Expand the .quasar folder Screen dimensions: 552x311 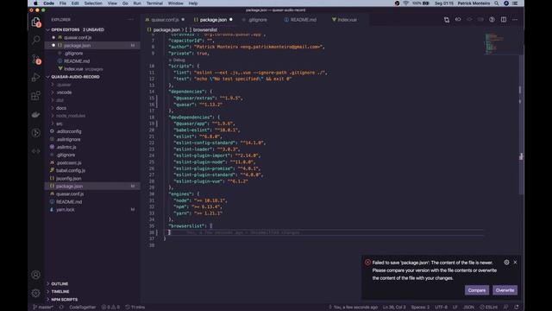tap(63, 85)
